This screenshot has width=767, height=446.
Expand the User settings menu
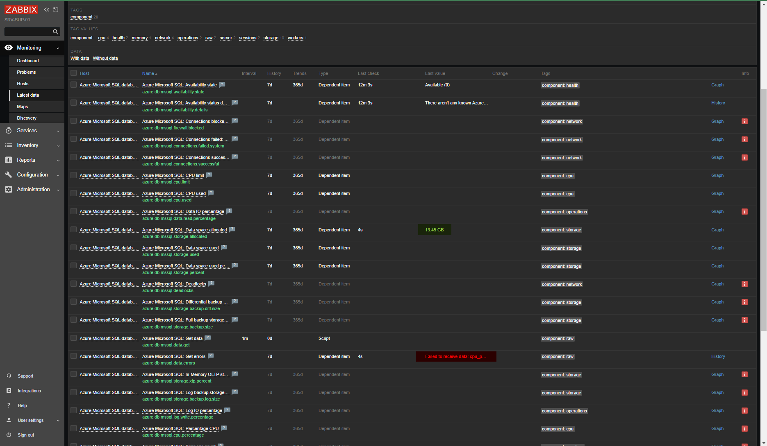coord(58,421)
